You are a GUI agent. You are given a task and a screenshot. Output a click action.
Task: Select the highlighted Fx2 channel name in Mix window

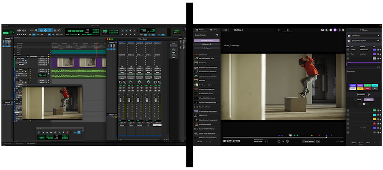157,125
